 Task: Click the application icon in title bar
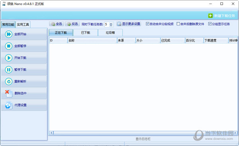[x=4, y=4]
